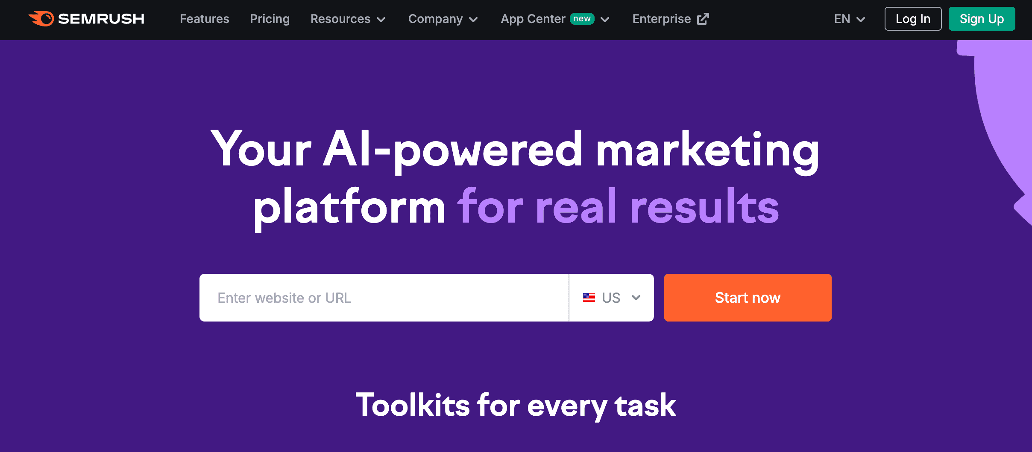Click the chevron beside the EN language selector
This screenshot has height=452, width=1032.
(x=860, y=19)
